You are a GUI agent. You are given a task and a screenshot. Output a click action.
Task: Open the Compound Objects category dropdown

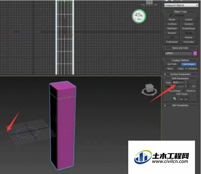click(181, 5)
